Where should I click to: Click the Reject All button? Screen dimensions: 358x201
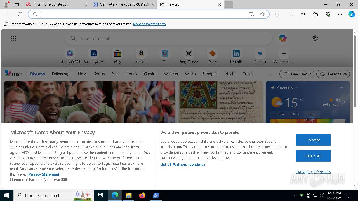point(313,156)
